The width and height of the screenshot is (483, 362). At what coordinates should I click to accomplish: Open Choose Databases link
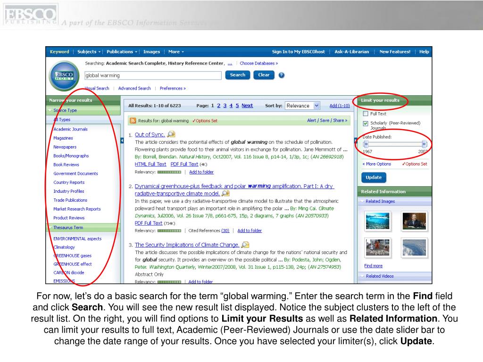pyautogui.click(x=259, y=64)
